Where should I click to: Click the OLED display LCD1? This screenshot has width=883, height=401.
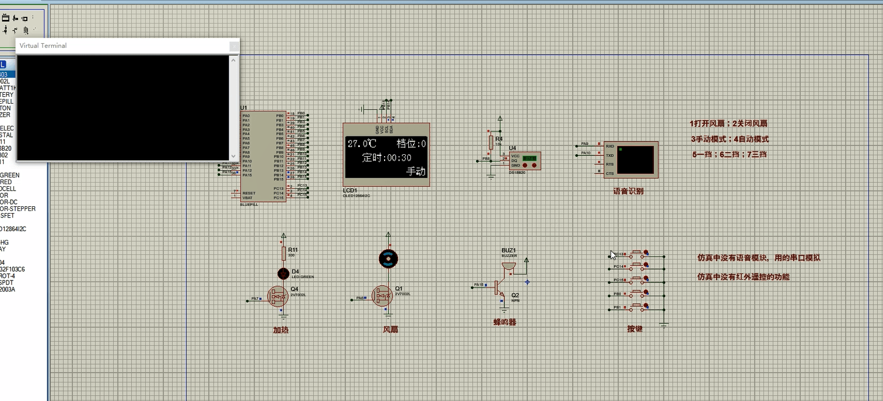[x=386, y=155]
